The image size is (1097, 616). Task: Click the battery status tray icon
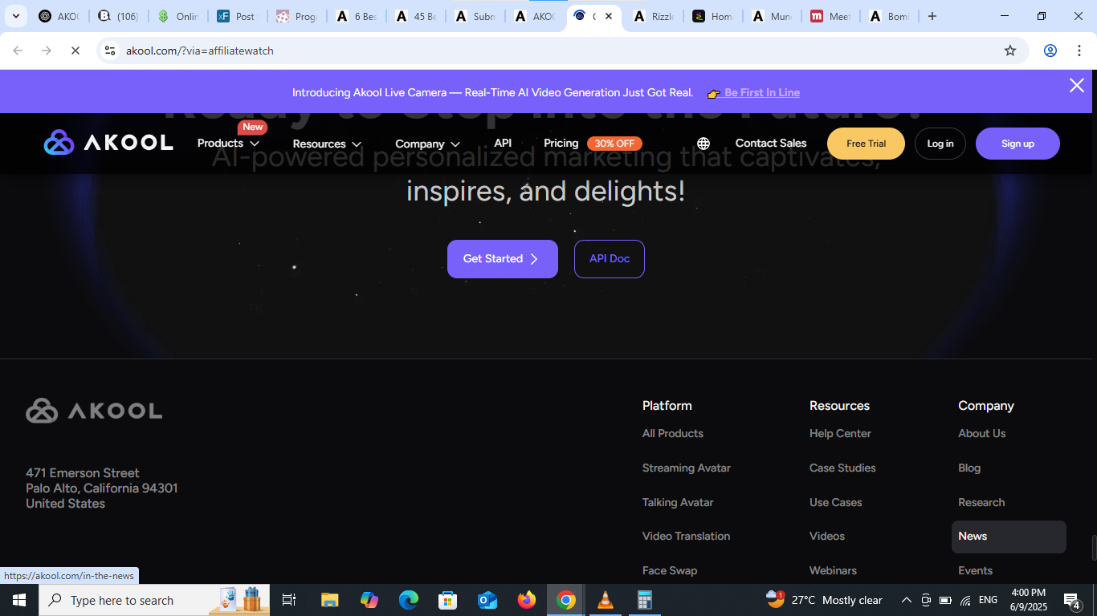pos(945,600)
